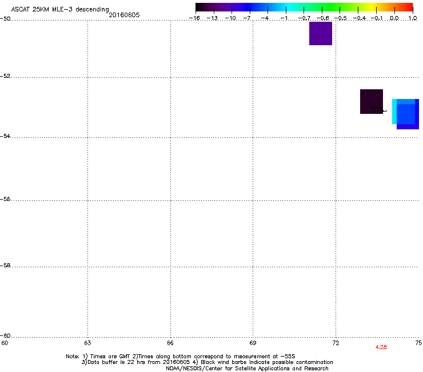Screen dimensions: 423x372
Task: Click the dark black data square with wind barb
Action: click(x=372, y=101)
